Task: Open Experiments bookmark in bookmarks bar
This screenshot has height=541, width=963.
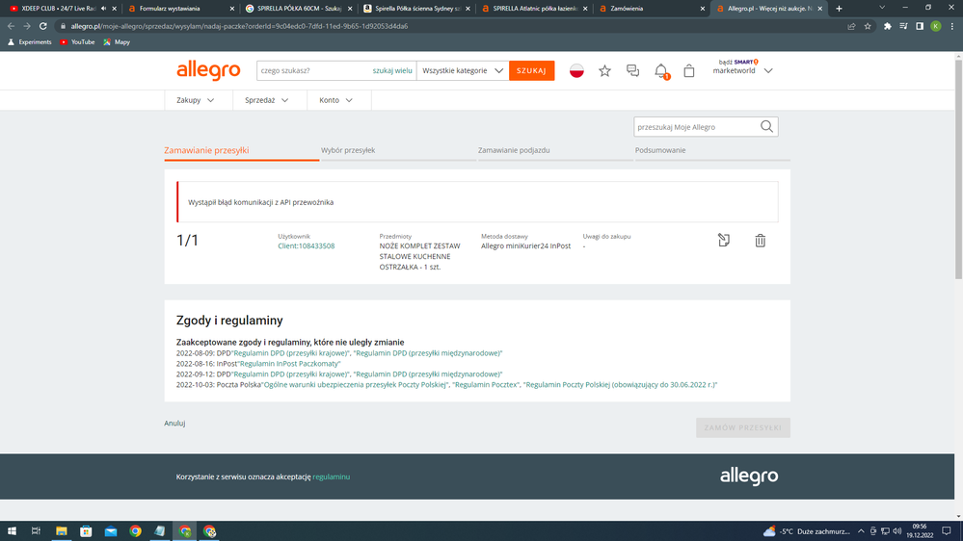Action: pyautogui.click(x=30, y=42)
